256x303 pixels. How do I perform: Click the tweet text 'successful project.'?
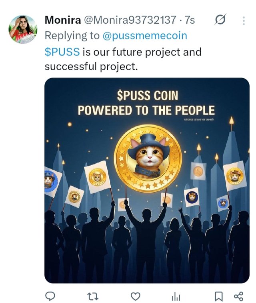click(91, 67)
